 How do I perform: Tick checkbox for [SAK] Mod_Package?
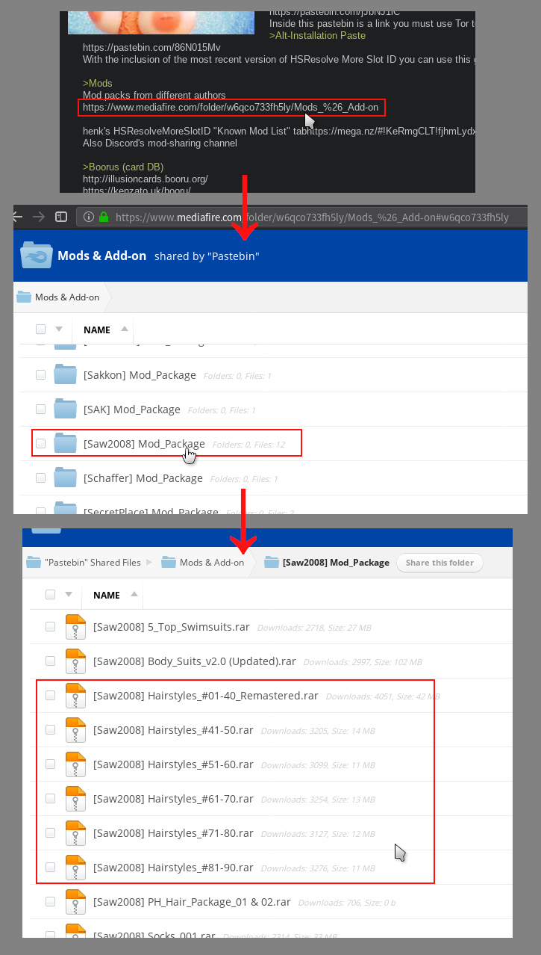pos(41,409)
